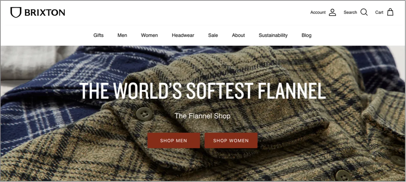This screenshot has width=406, height=182.
Task: Click the Brixton shield logo icon
Action: tap(16, 12)
